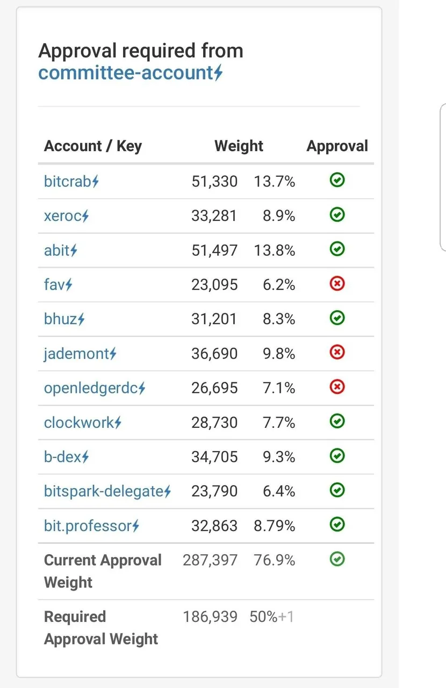446x688 pixels.
Task: Open the b-dex account link
Action: coord(63,457)
